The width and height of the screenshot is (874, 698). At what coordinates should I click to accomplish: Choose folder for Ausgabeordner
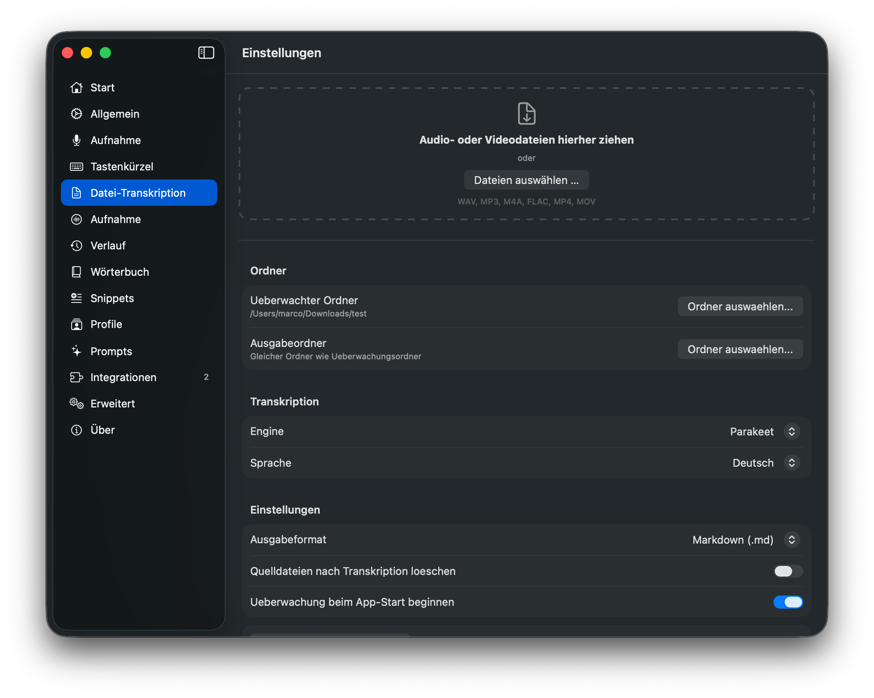click(740, 349)
